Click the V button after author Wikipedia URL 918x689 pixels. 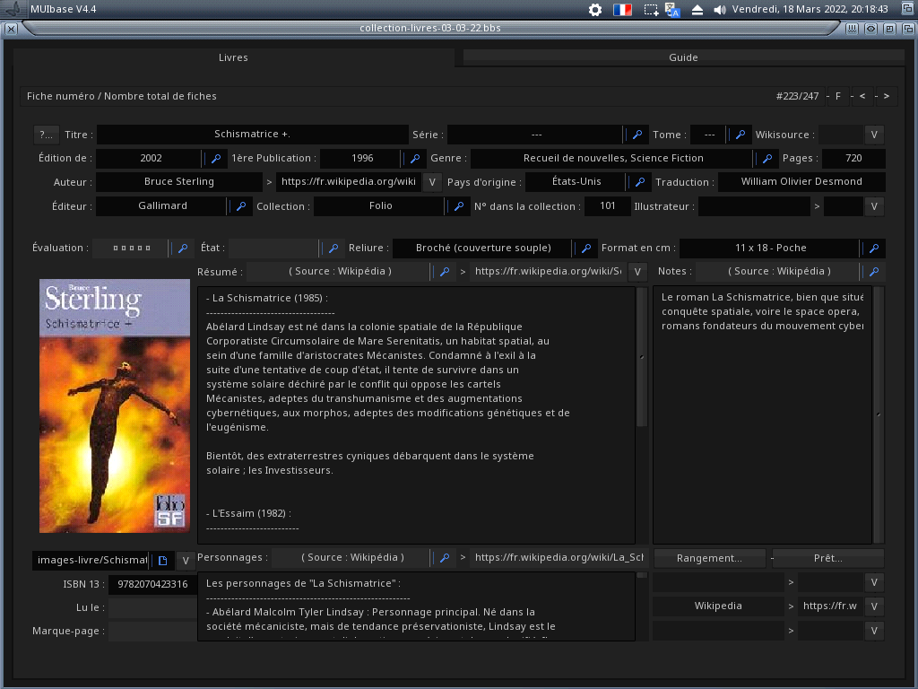tap(432, 182)
